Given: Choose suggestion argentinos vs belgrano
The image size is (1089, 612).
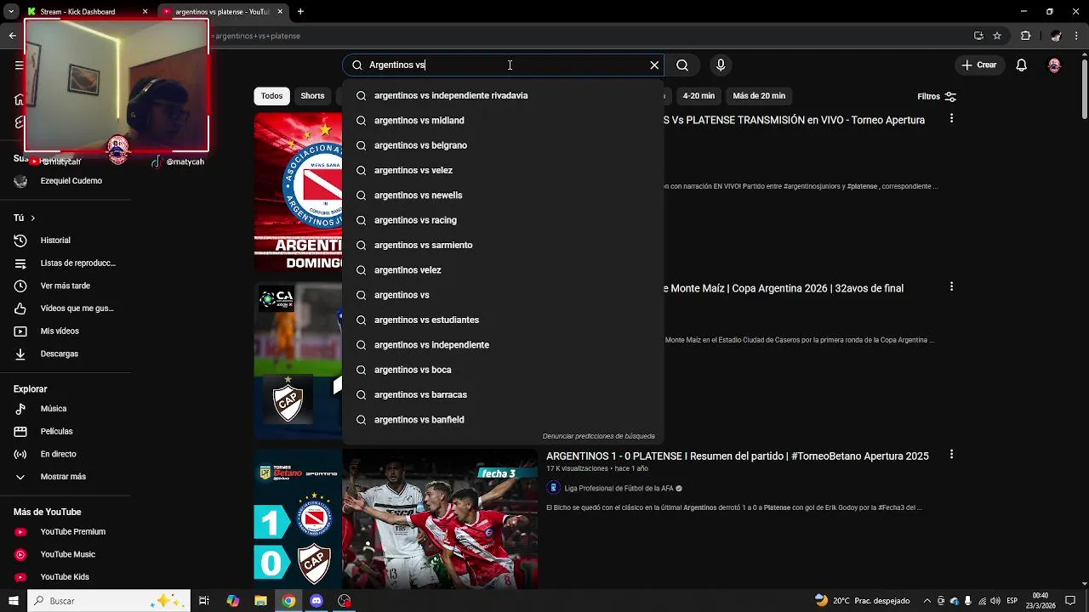Looking at the screenshot, I should pyautogui.click(x=503, y=145).
